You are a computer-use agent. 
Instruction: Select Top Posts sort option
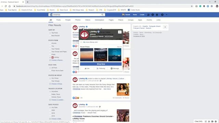click(54, 33)
